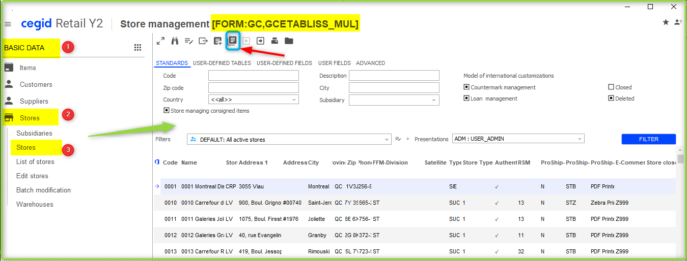Click the blue FILTER button
Image resolution: width=687 pixels, height=261 pixels.
coord(649,139)
